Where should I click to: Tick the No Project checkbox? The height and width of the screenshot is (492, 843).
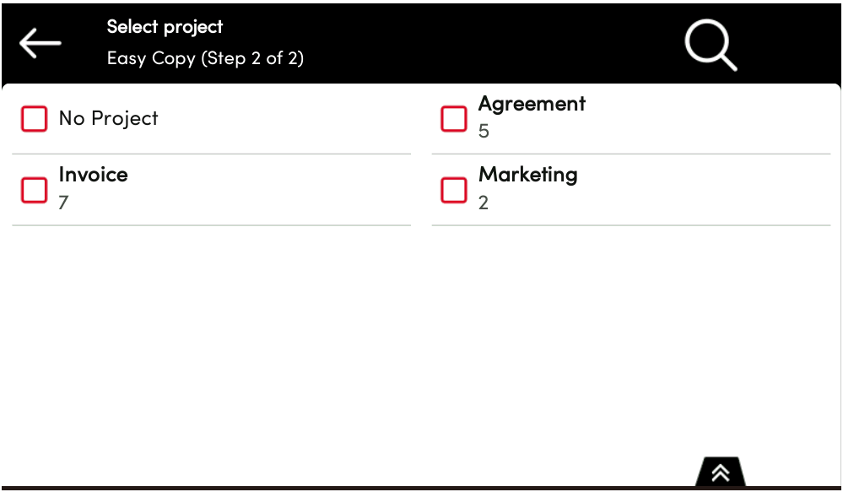35,119
